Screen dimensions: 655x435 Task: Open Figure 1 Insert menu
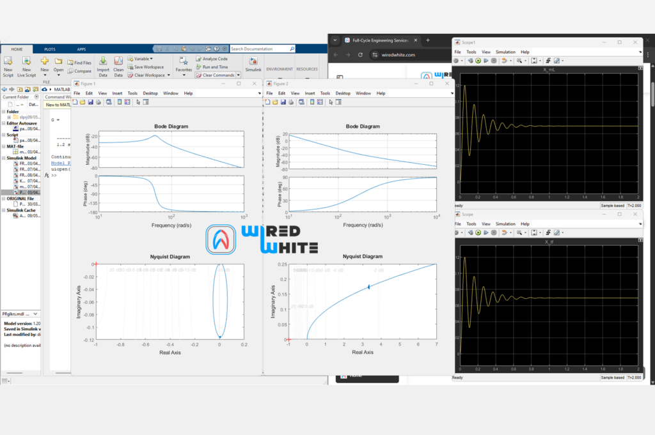coord(117,93)
